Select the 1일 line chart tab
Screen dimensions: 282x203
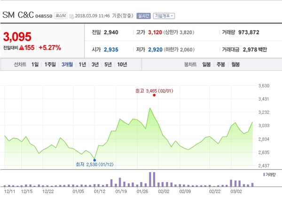tap(35, 64)
